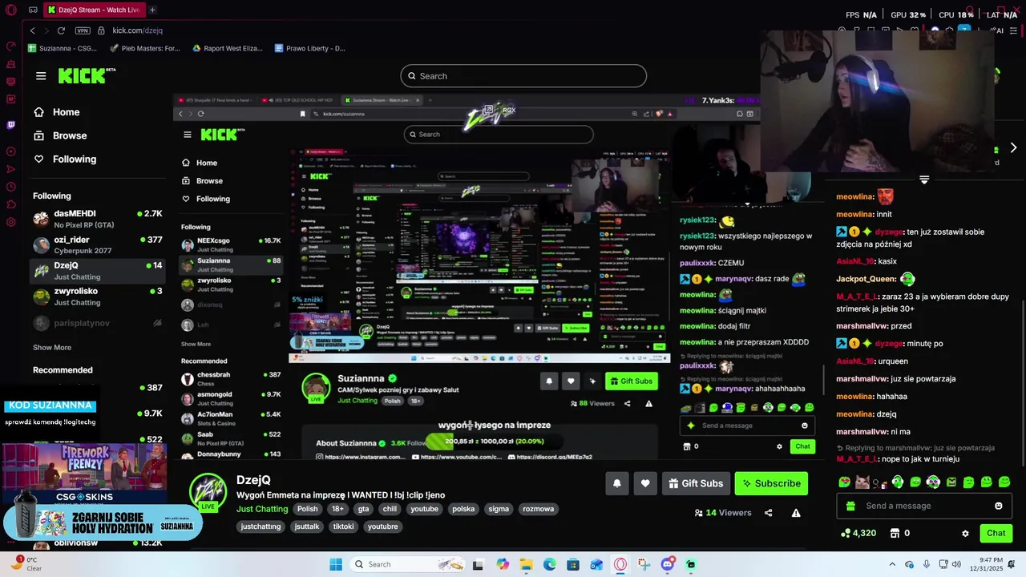1026x577 pixels.
Task: Open zwyrolisko followed channel
Action: click(97, 296)
